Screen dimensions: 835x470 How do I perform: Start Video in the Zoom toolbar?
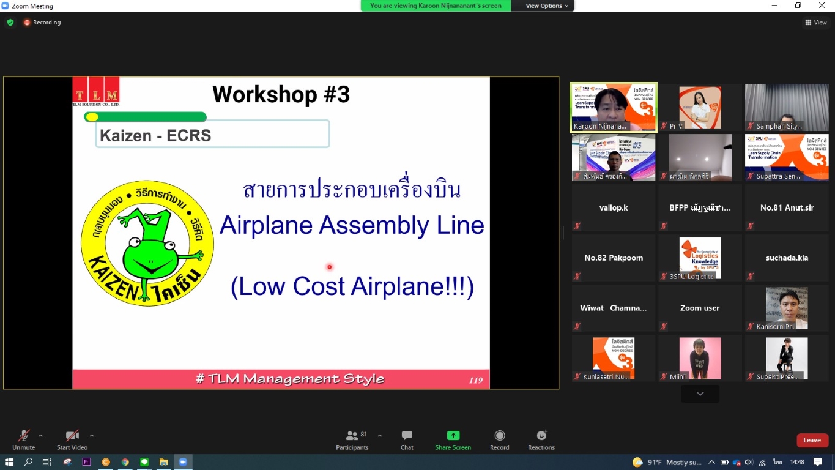click(x=72, y=439)
